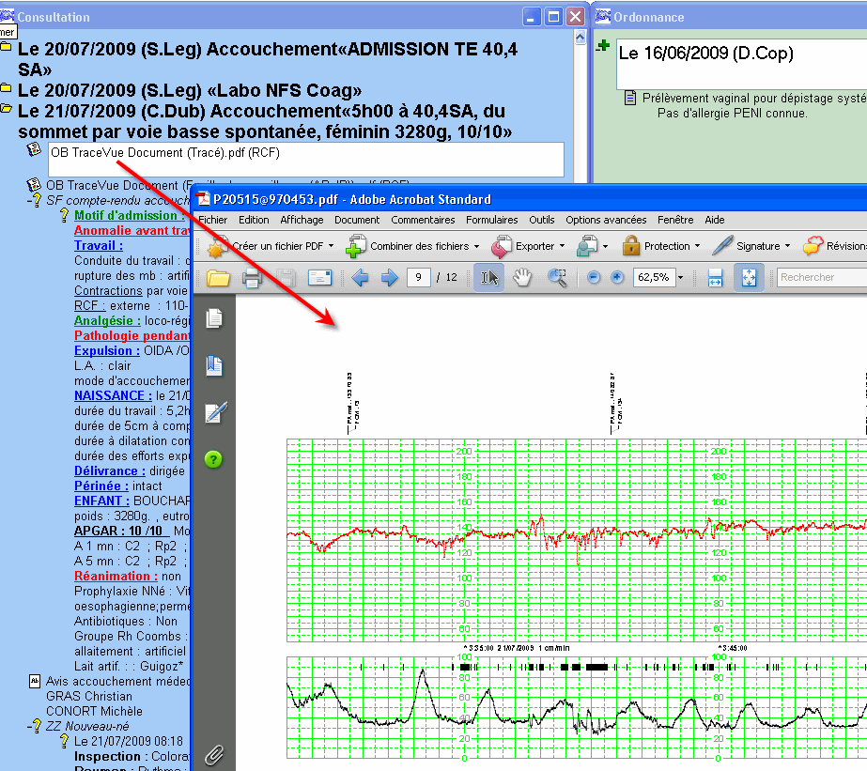Viewport: 867px width, 771px height.
Task: Zoom in with the plus button
Action: pyautogui.click(x=617, y=277)
